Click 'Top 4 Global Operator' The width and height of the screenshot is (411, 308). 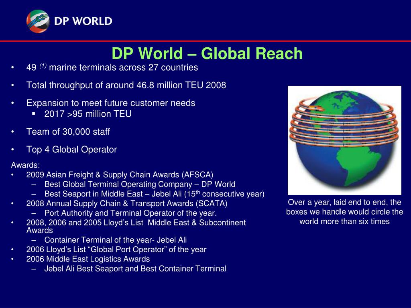[x=71, y=149]
